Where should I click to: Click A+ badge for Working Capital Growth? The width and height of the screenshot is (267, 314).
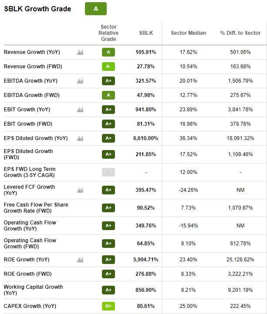click(108, 290)
